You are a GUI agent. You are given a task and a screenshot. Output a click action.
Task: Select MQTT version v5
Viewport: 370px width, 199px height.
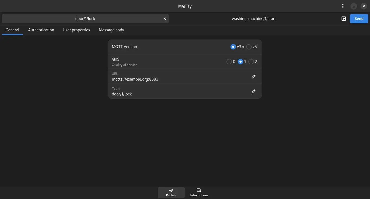coord(249,47)
